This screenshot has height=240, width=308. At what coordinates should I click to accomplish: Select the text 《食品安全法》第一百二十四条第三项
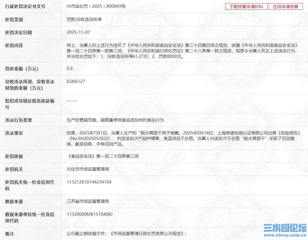pos(103,156)
